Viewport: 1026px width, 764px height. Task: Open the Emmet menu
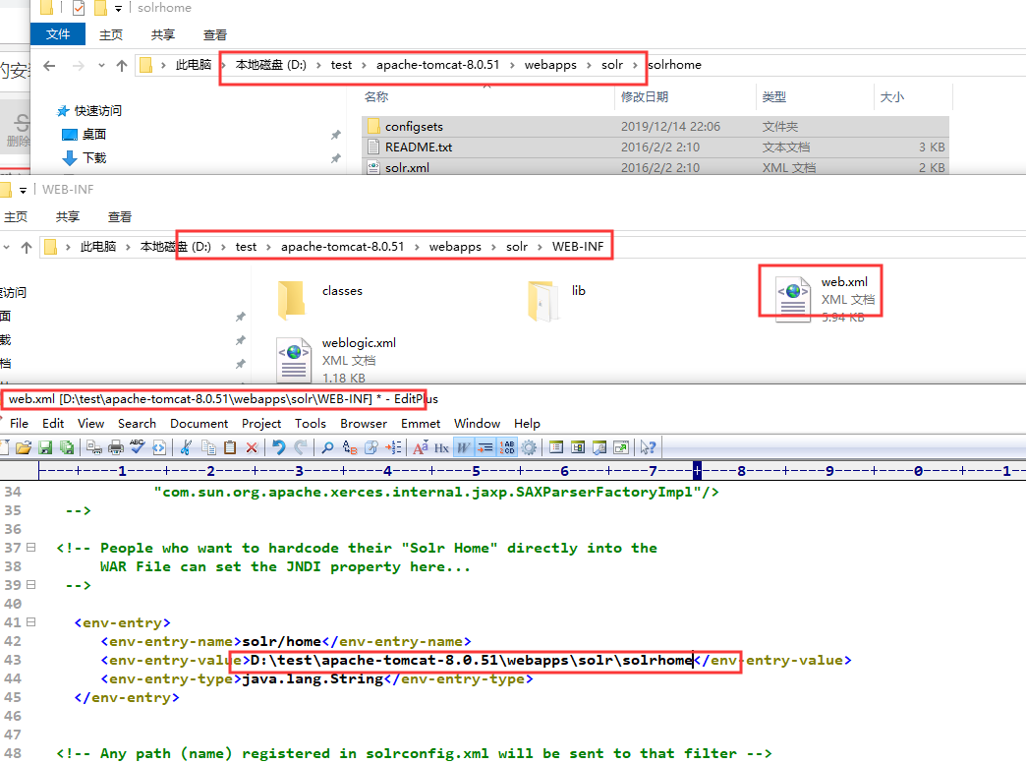[x=420, y=424]
